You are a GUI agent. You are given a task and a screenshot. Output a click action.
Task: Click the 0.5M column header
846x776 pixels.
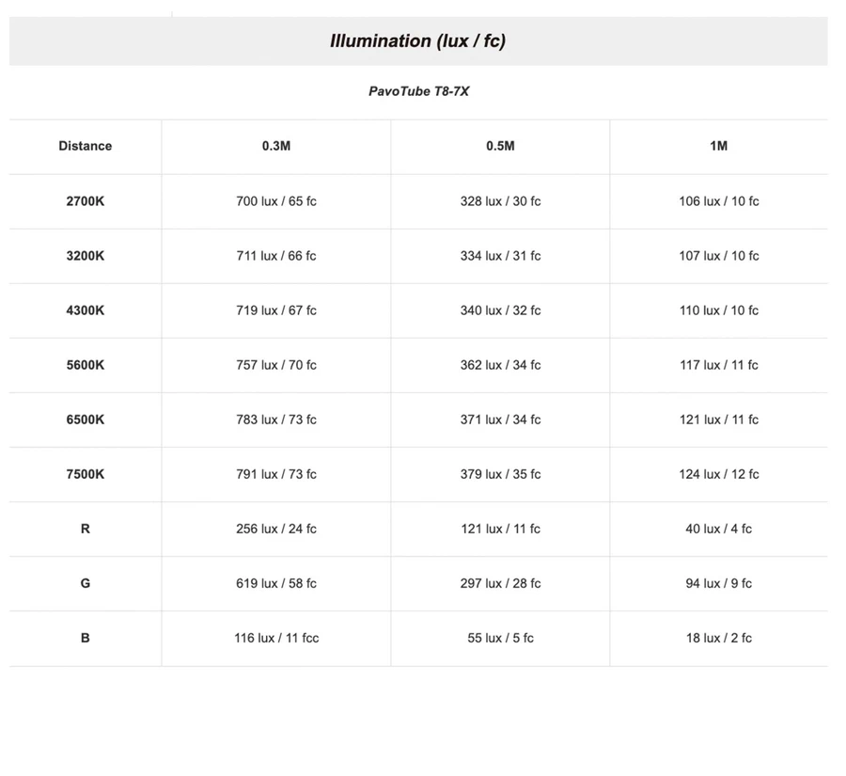[500, 146]
